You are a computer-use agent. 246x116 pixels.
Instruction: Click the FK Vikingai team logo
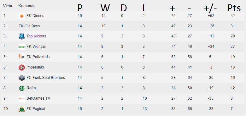[22, 47]
